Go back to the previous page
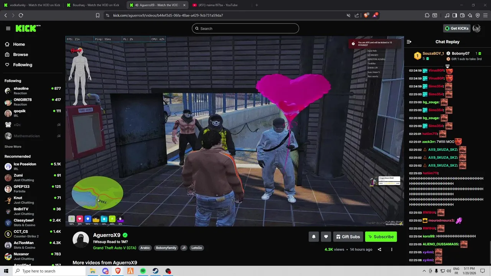 tap(5, 15)
